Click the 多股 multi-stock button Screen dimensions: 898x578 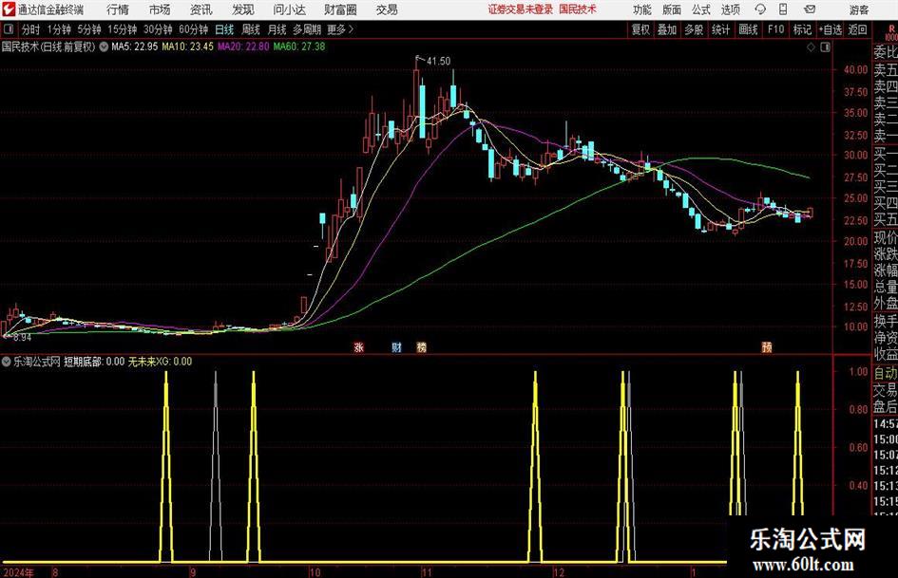(694, 29)
